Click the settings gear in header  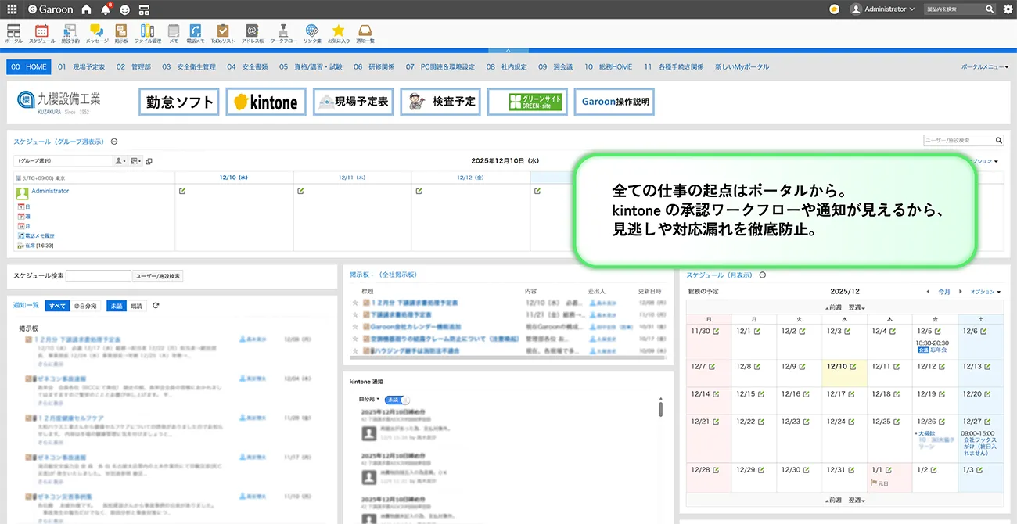point(1008,9)
